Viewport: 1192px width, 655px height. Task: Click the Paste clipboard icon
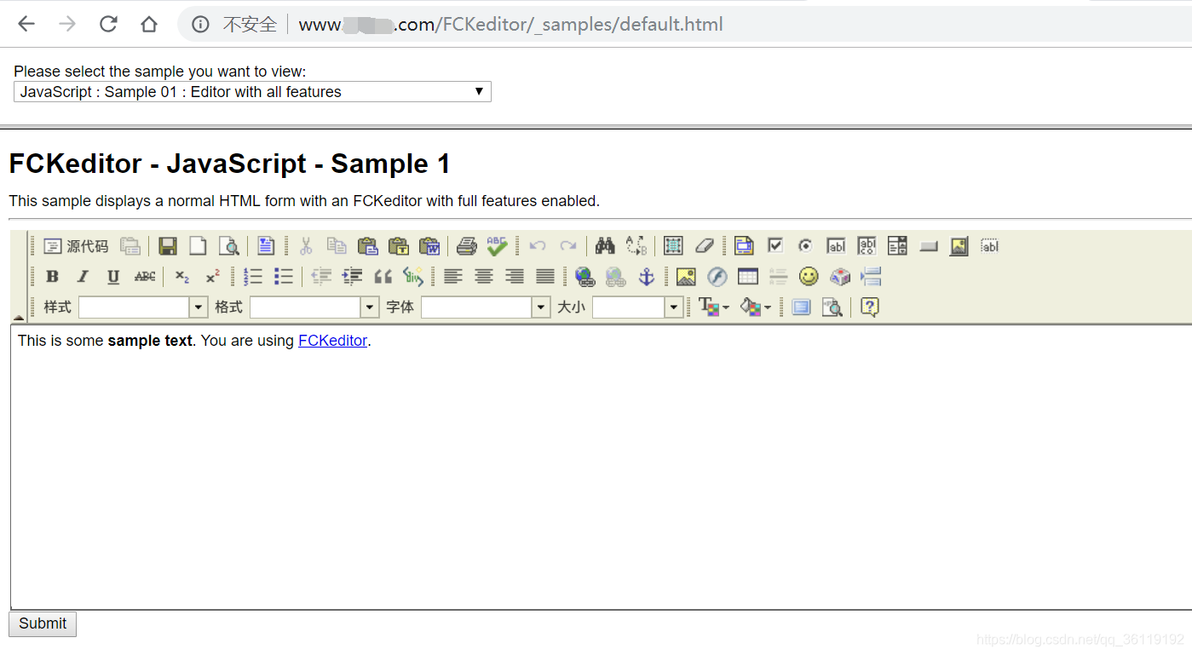(367, 246)
